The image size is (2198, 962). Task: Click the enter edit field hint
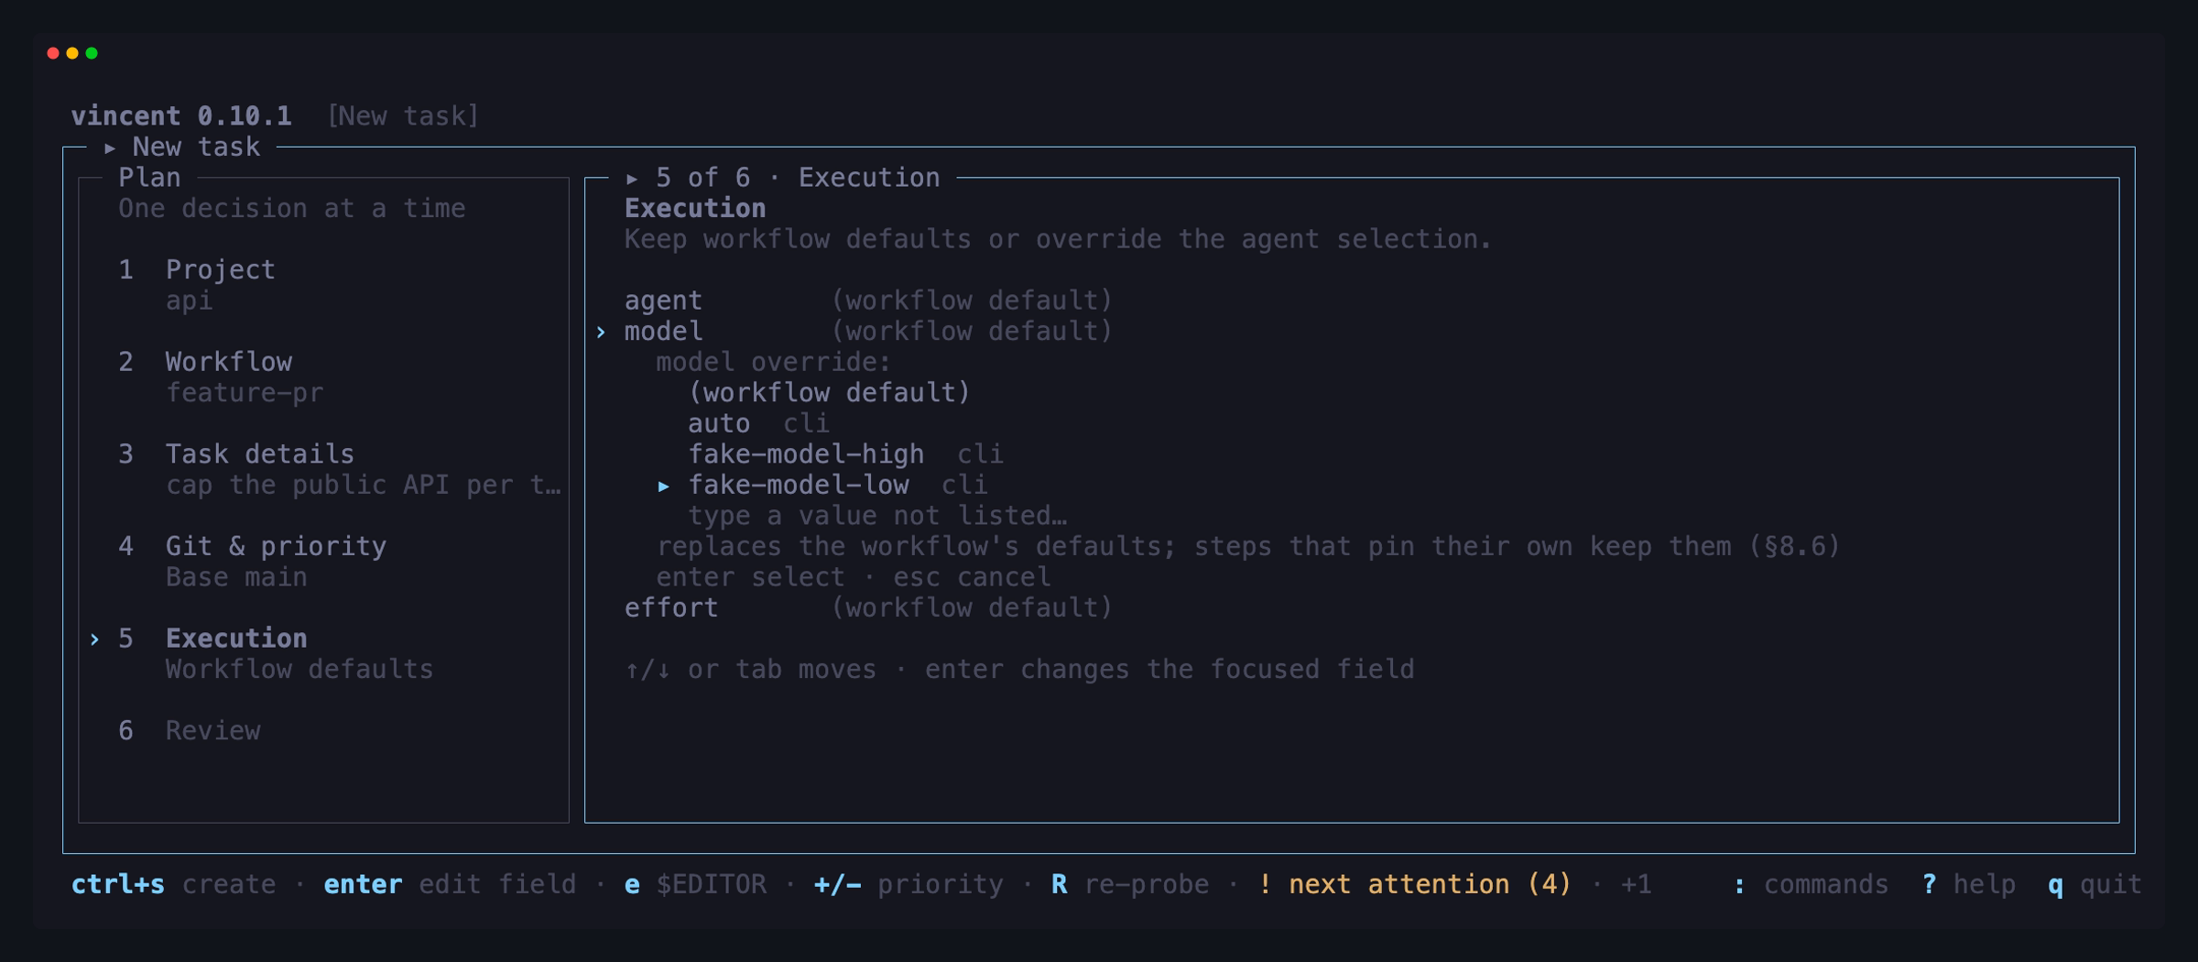tap(450, 884)
